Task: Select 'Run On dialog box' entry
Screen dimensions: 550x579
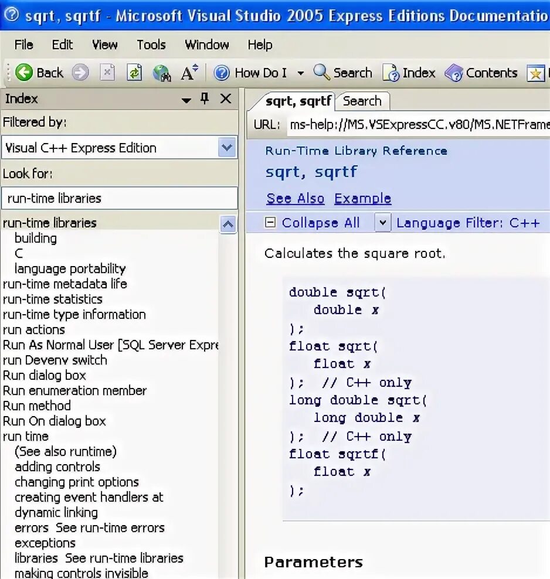Action: pyautogui.click(x=55, y=421)
